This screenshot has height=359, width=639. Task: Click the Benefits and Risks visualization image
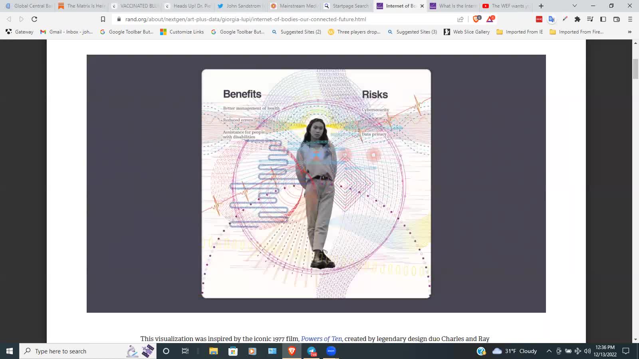tap(316, 183)
